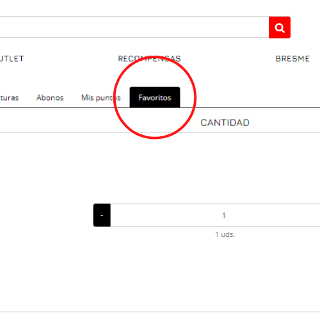
Task: Focus the search text field
Action: tap(134, 27)
